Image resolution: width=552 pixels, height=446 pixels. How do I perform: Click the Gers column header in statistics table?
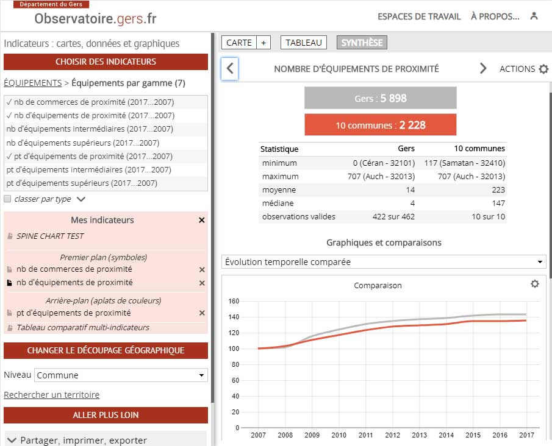406,149
